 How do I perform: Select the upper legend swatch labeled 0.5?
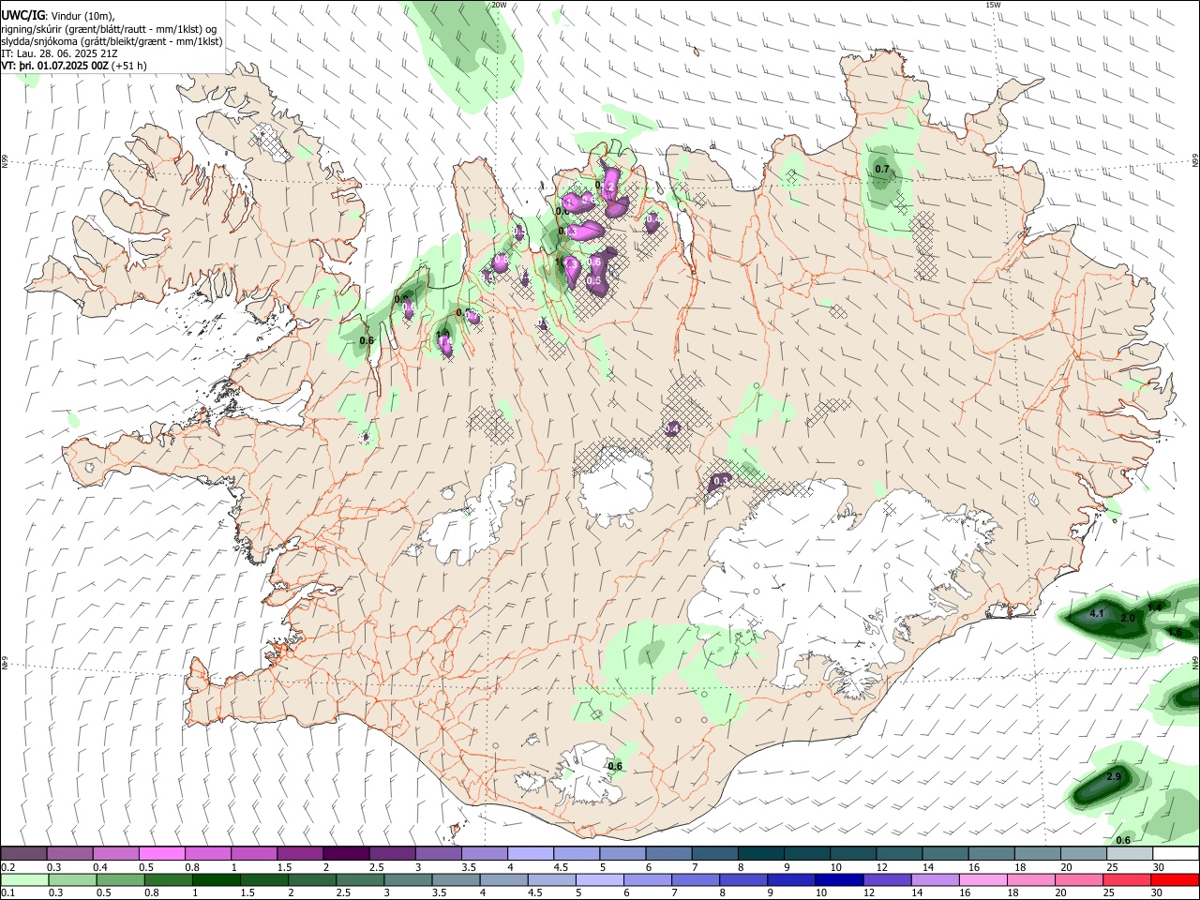tap(161, 853)
